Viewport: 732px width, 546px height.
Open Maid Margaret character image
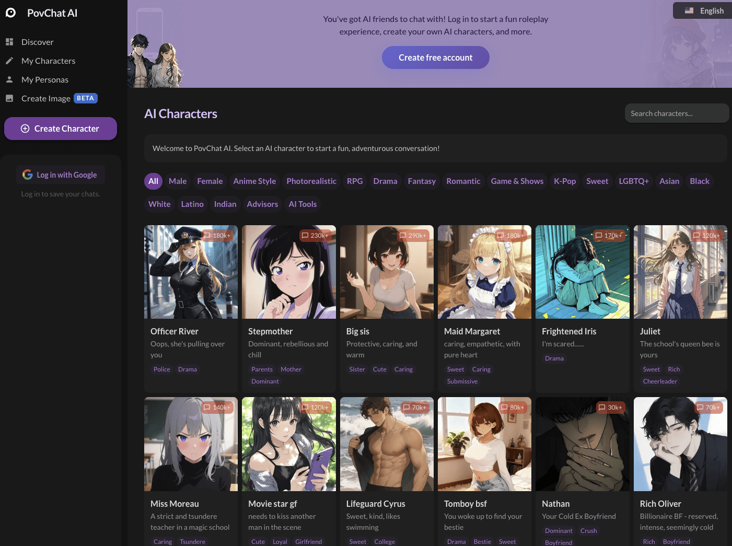tap(484, 272)
